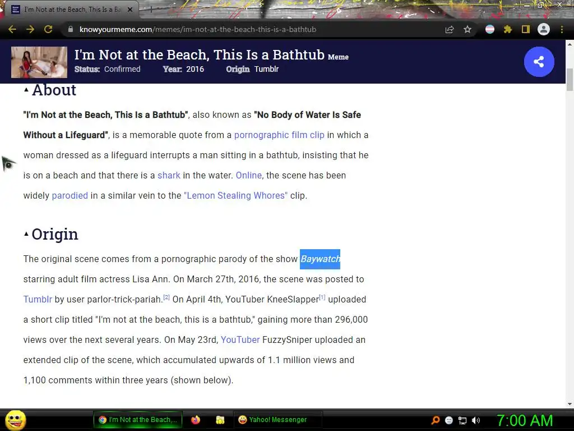Viewport: 574px width, 431px height.
Task: Open the 'Lemon Stealing Whores' link
Action: (236, 195)
